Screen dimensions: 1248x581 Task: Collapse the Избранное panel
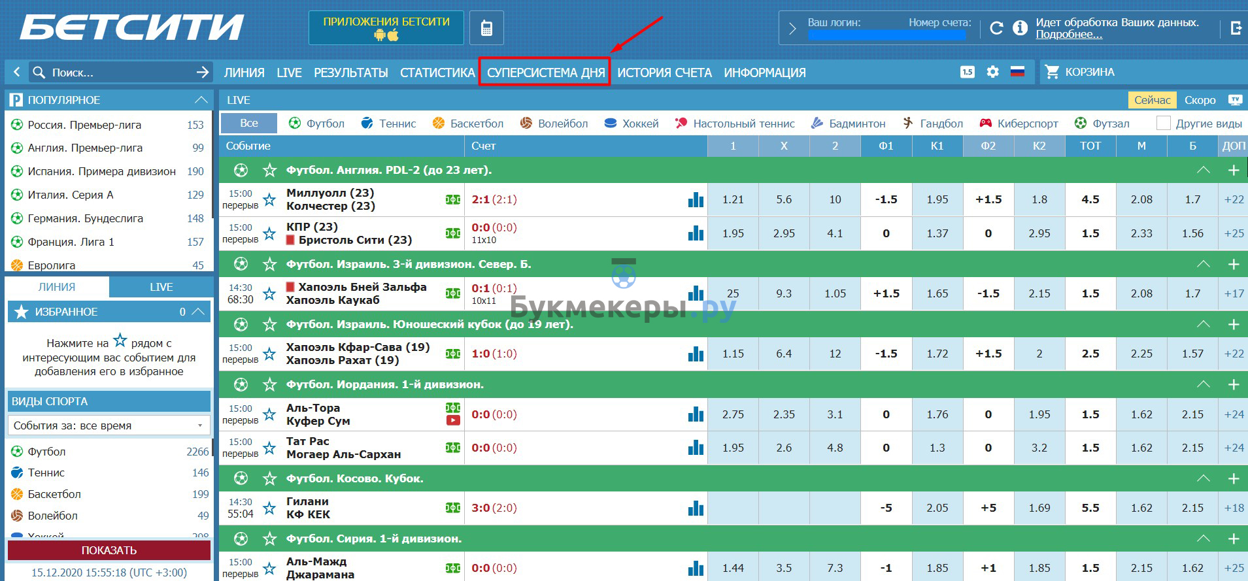[198, 312]
